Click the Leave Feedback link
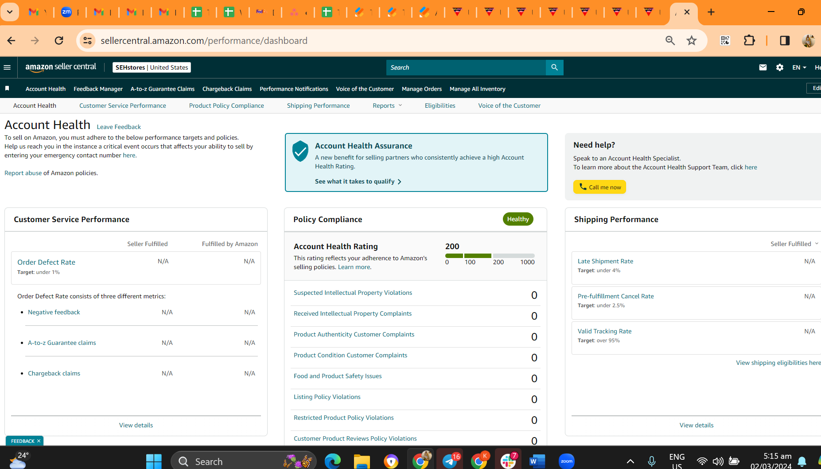Viewport: 821px width, 469px height. [119, 127]
